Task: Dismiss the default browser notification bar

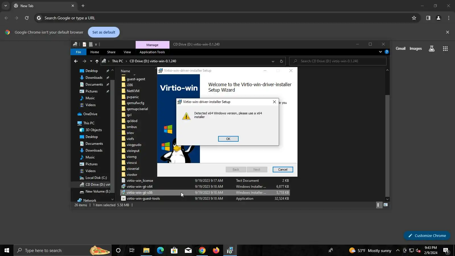Action: pos(448,32)
